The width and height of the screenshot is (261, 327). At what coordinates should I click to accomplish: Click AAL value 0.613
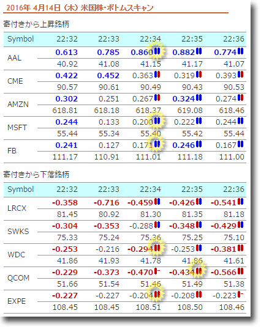(67, 53)
